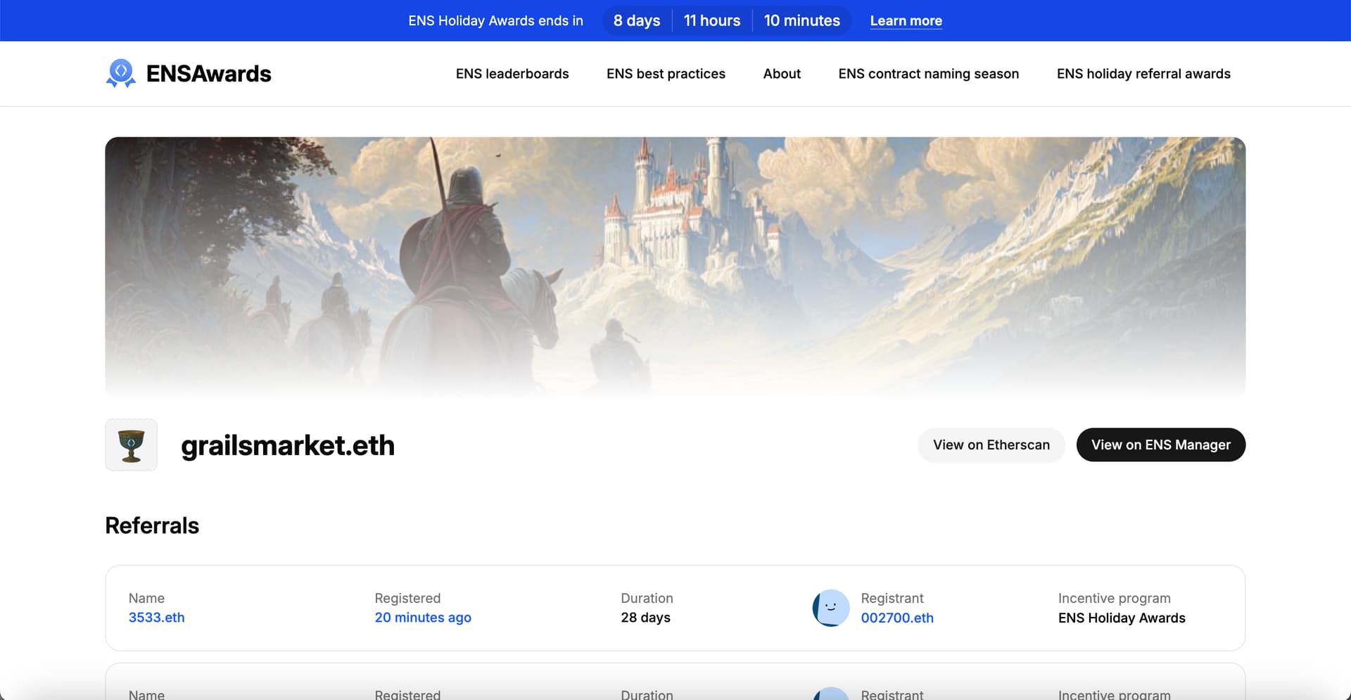Screen dimensions: 1351x700
Task: Click the ENS Holiday Awards incentive program value
Action: [1121, 618]
